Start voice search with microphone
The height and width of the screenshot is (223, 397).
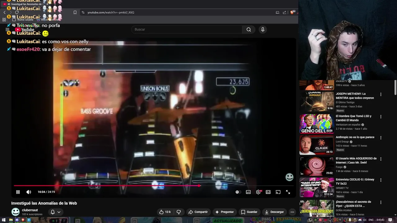[263, 29]
